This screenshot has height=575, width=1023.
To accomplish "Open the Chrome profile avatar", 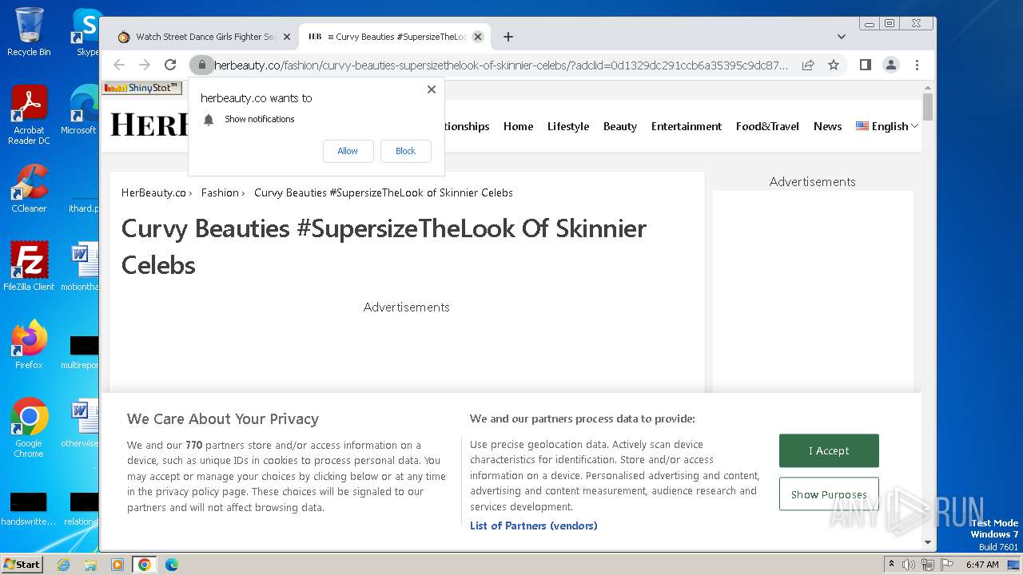I will point(891,65).
